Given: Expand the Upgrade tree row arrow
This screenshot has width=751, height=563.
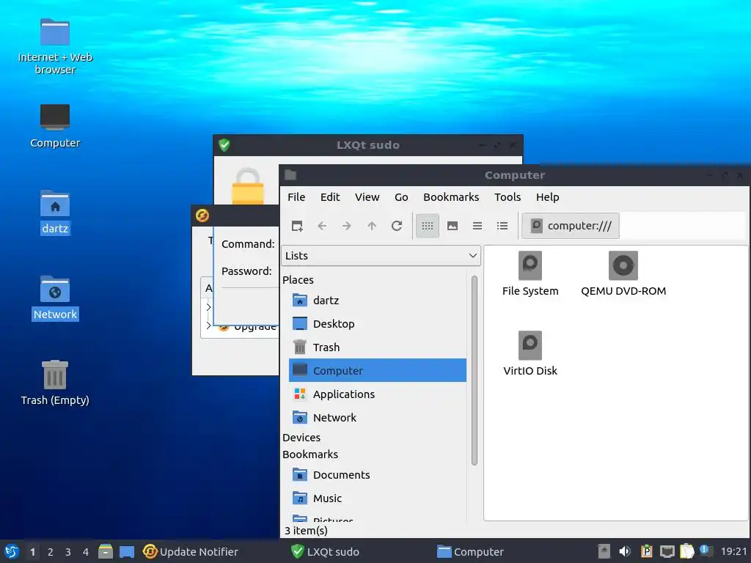Looking at the screenshot, I should 208,326.
